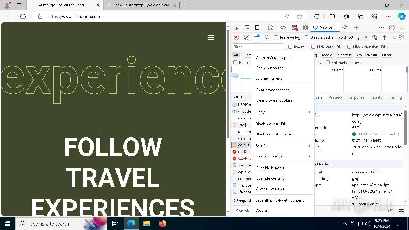Click the network Filter text field
Viewport: 409px width, 230px height.
coord(258,47)
